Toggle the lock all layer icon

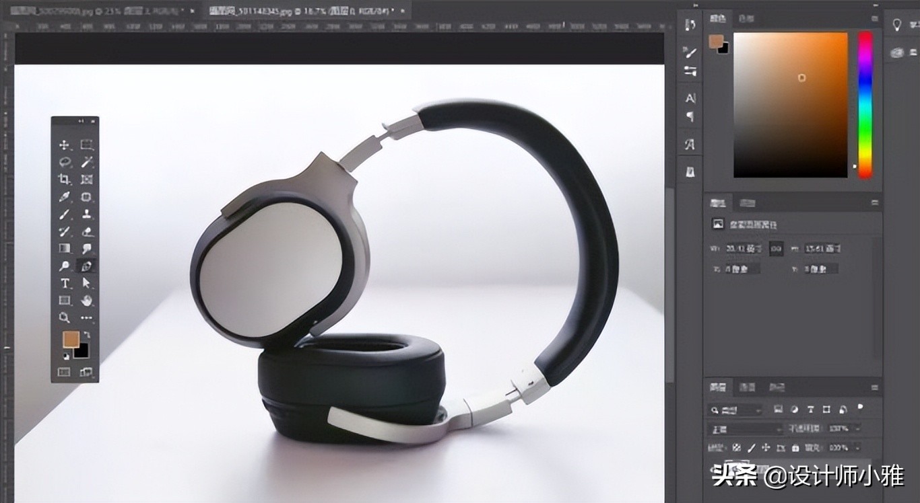(795, 448)
